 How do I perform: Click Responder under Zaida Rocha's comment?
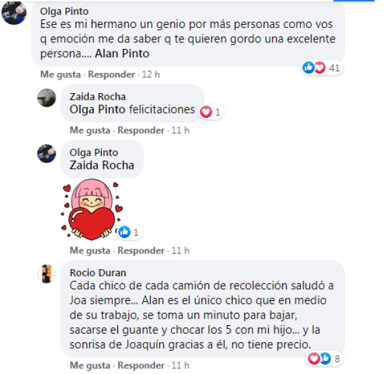coord(141,130)
